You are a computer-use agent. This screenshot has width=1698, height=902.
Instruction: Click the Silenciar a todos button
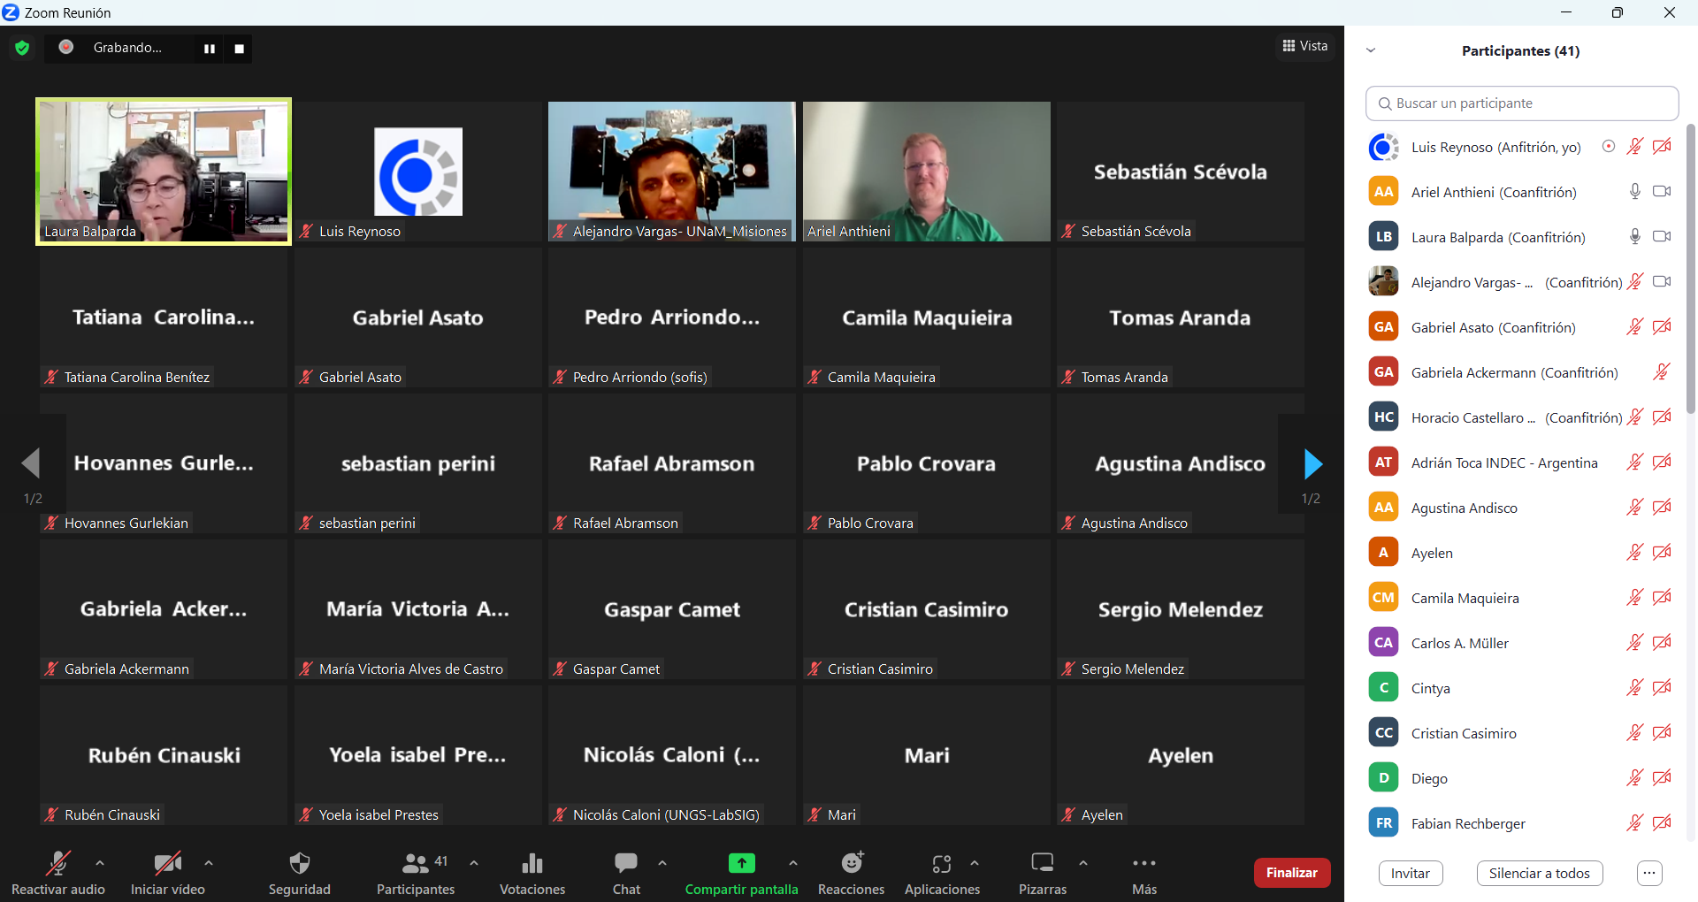coord(1539,874)
